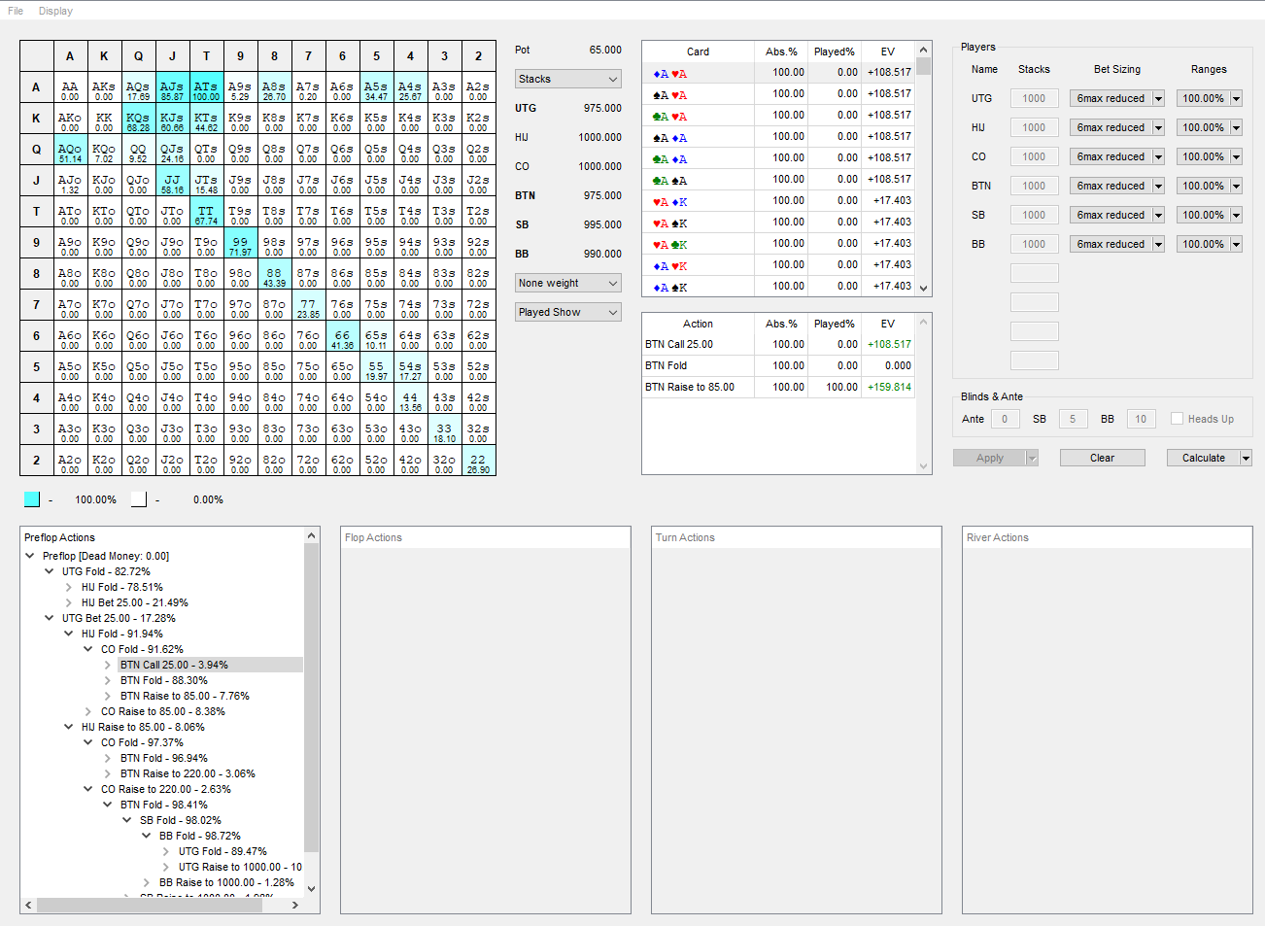Expand the HJ Bet 25.00 node

69,602
